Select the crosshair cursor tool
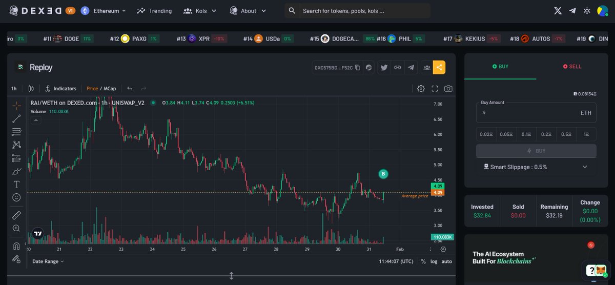The image size is (615, 285). click(17, 106)
